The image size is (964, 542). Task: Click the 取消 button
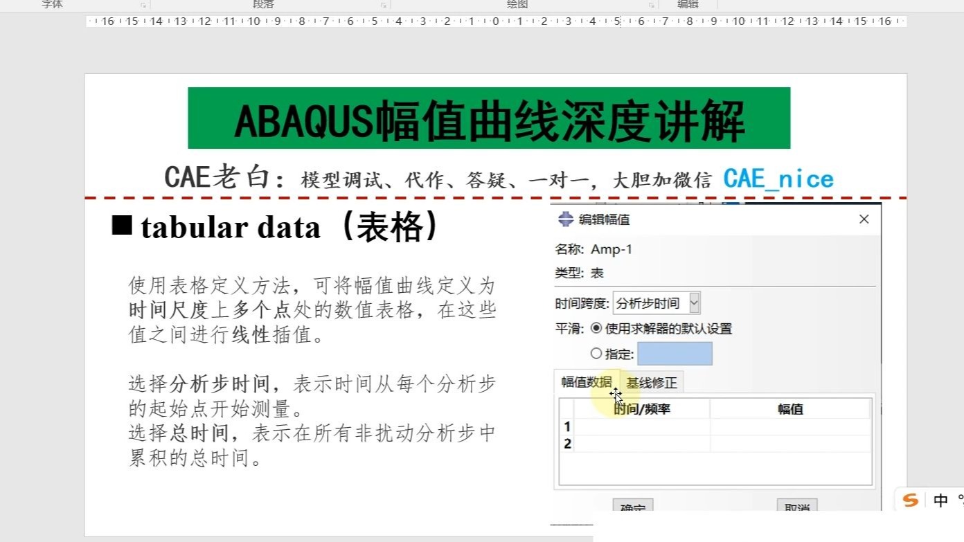pos(797,505)
